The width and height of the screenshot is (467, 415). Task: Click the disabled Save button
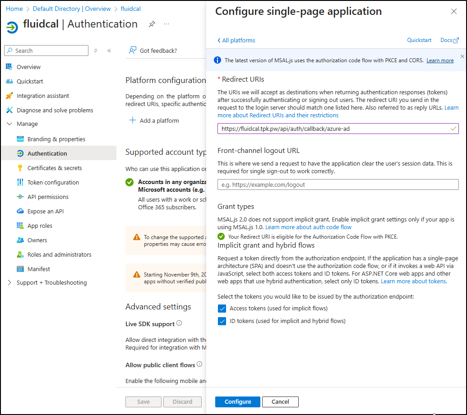(143, 401)
